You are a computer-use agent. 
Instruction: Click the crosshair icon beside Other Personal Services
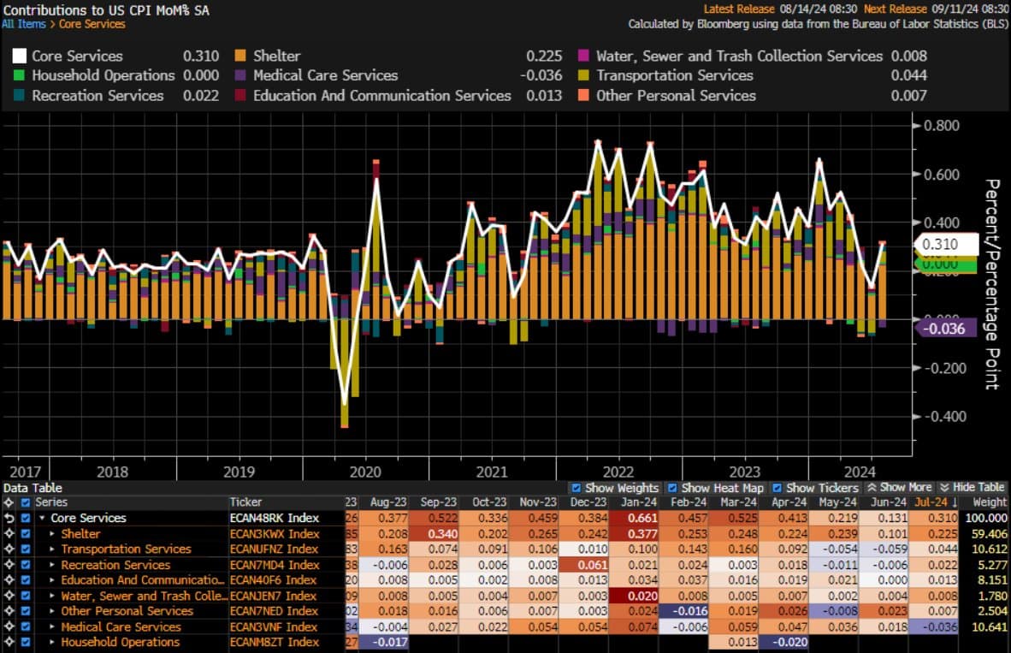pyautogui.click(x=9, y=611)
